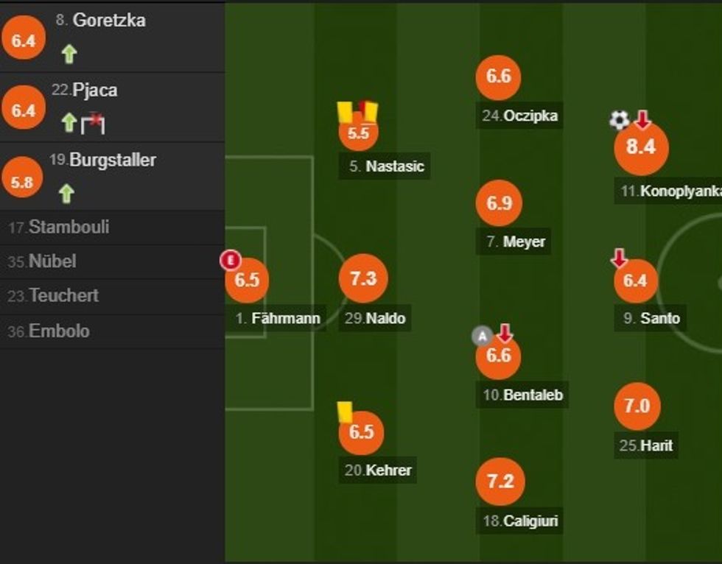Select Harit's 7.0 rating circle
Viewport: 722px width, 564px height.
click(637, 406)
